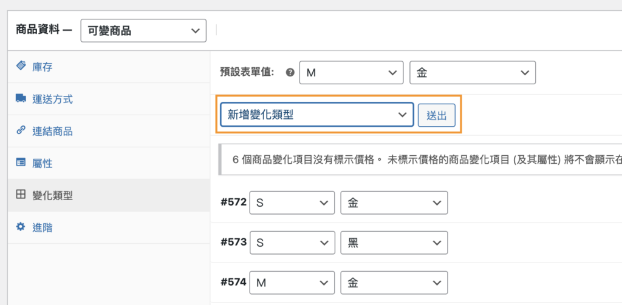622x305 pixels.
Task: Open the 進階 tab
Action: coord(109,227)
